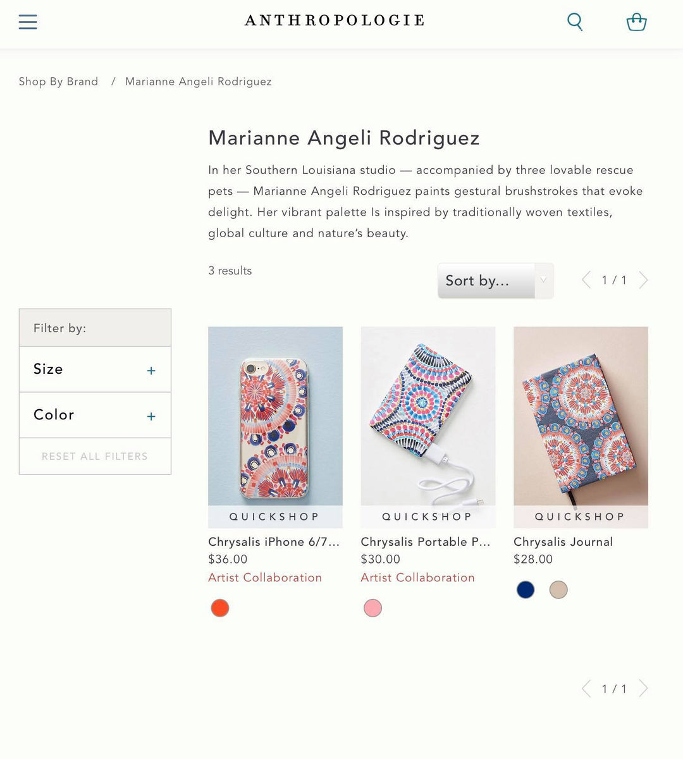The image size is (683, 759).
Task: Choose the navy blue Journal swatch
Action: 526,589
